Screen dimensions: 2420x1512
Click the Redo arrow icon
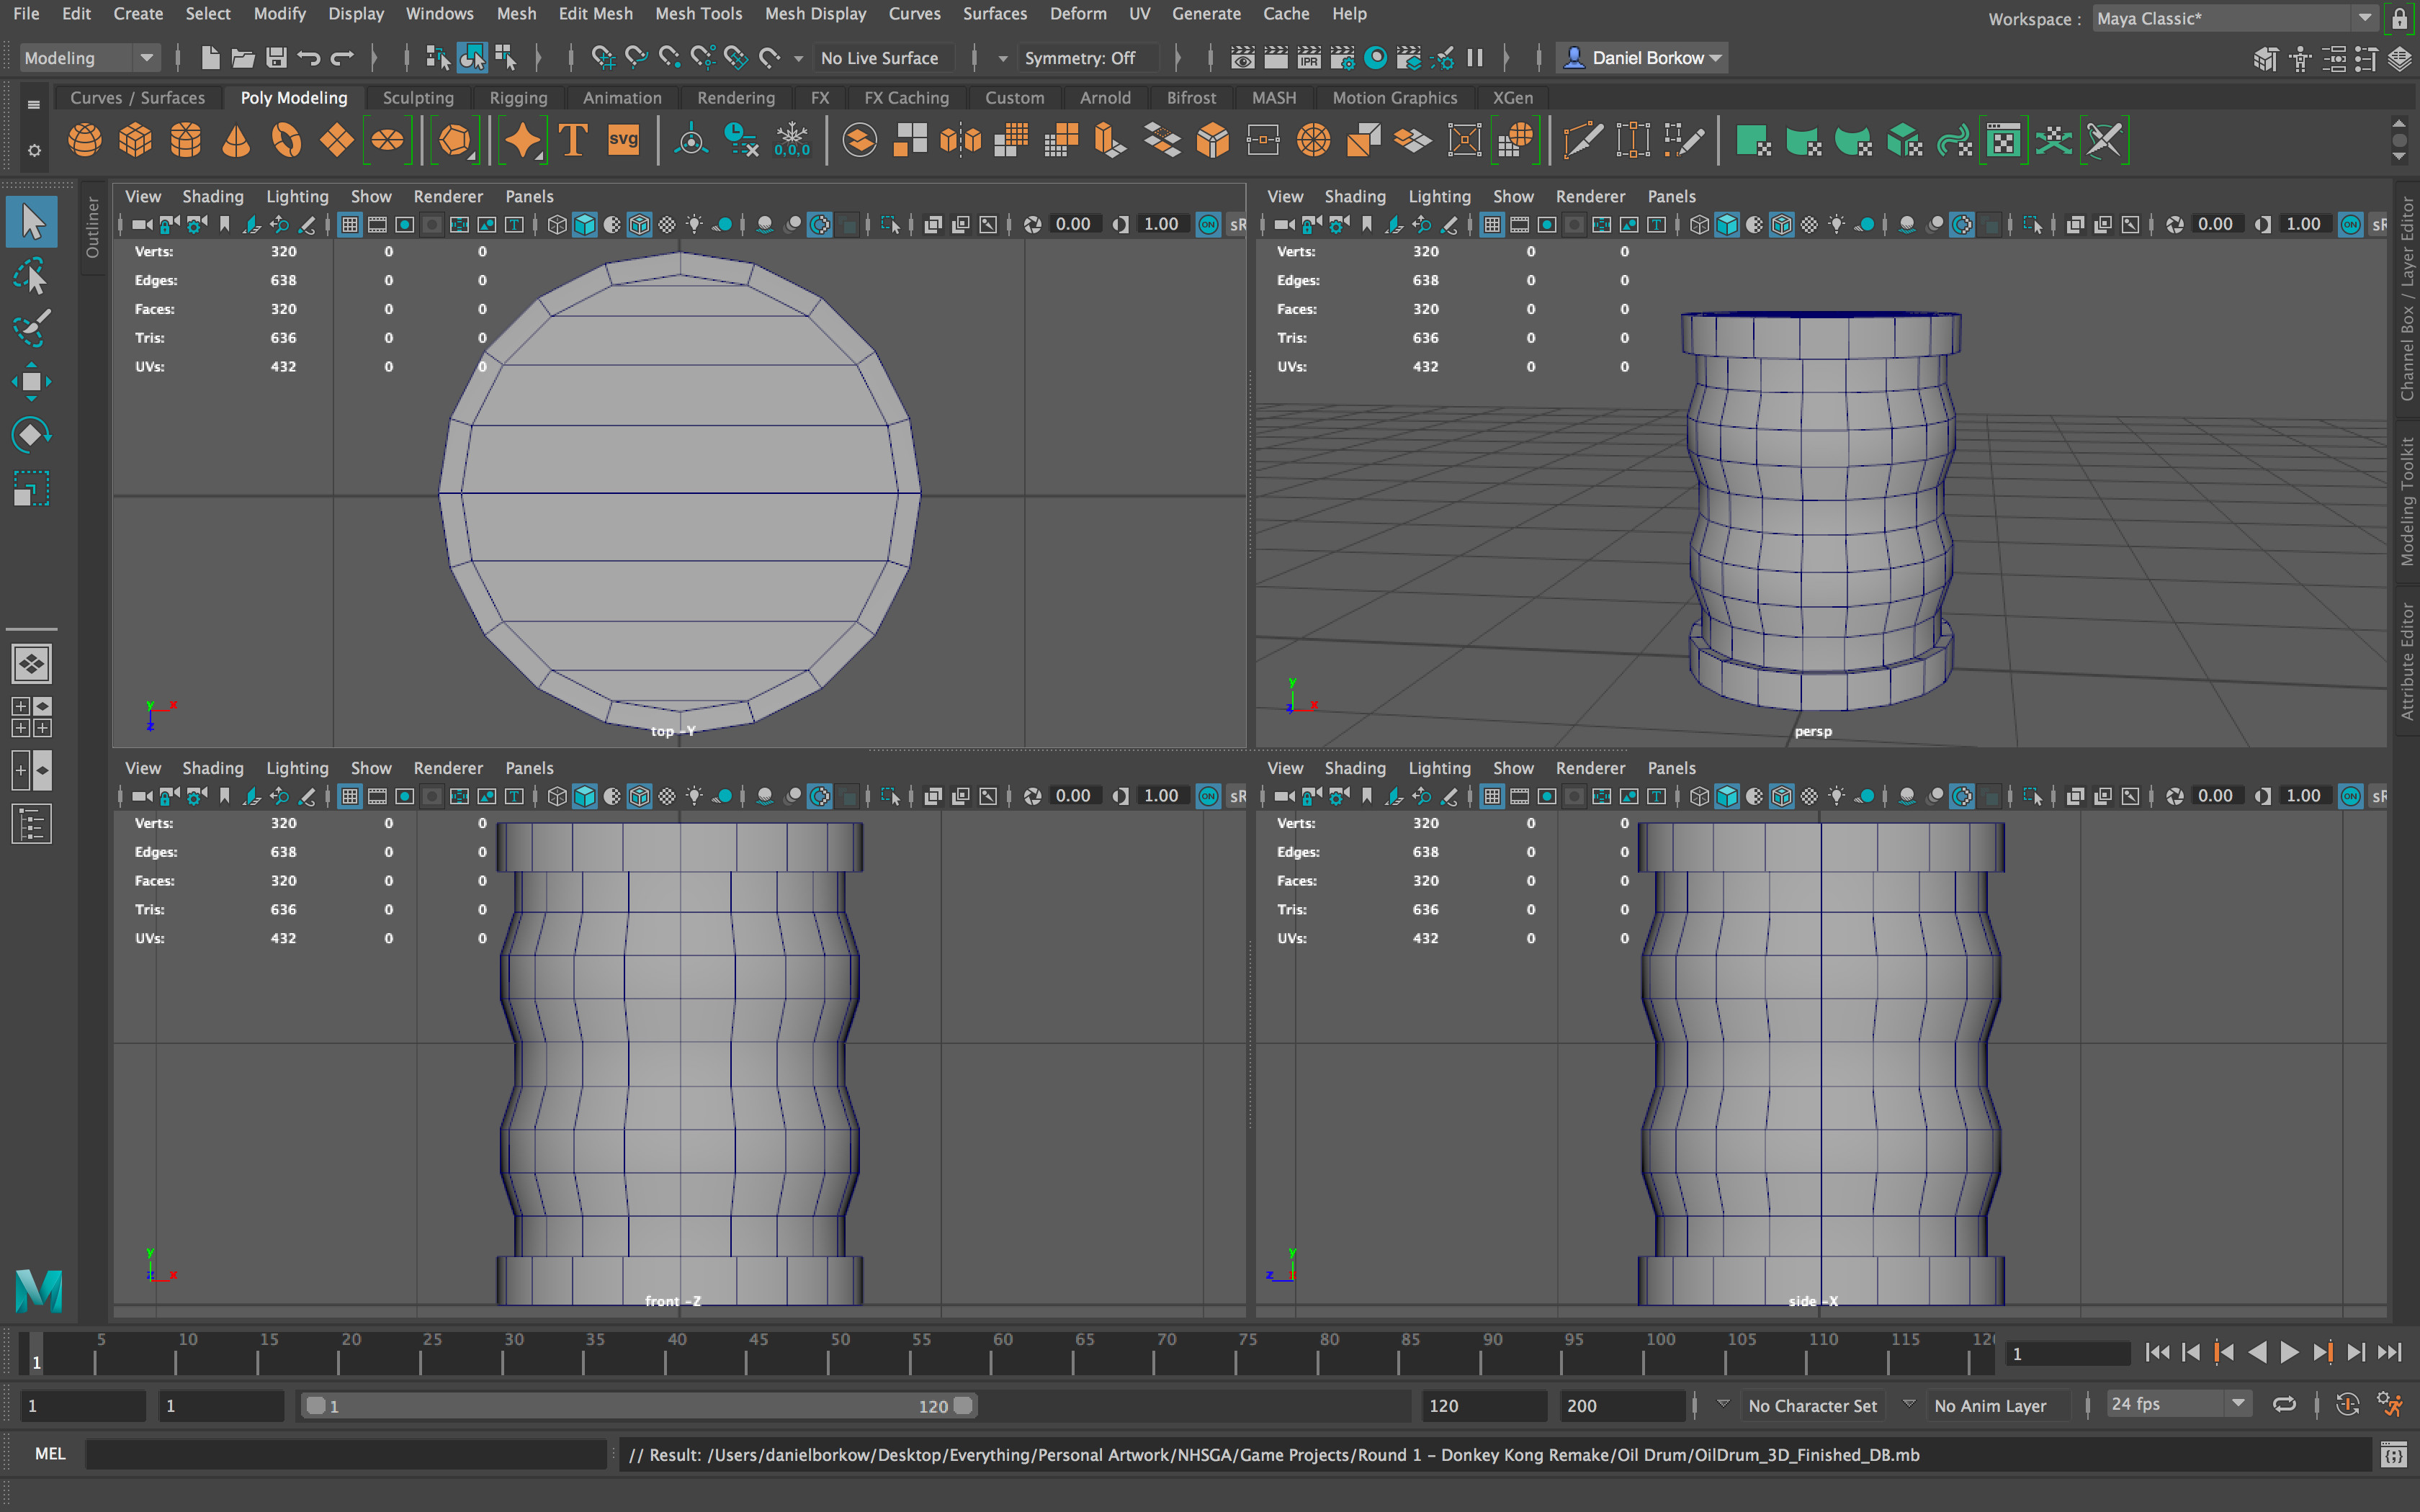pos(342,58)
